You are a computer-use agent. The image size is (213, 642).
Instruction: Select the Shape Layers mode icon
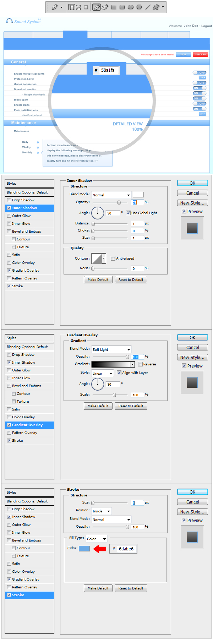tap(72, 7)
